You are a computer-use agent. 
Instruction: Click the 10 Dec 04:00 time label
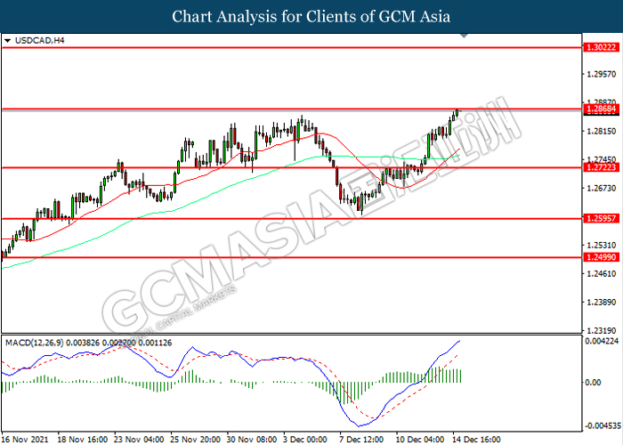(x=420, y=440)
